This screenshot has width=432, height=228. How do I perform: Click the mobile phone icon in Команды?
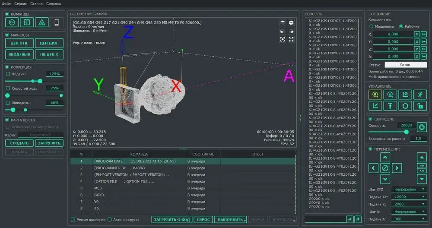(x=57, y=22)
